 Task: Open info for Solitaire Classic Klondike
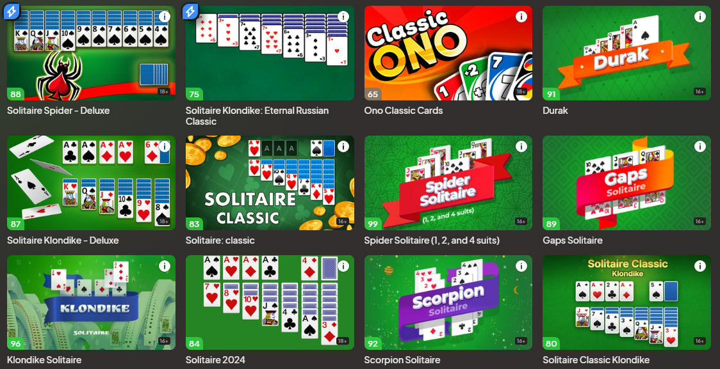[700, 266]
